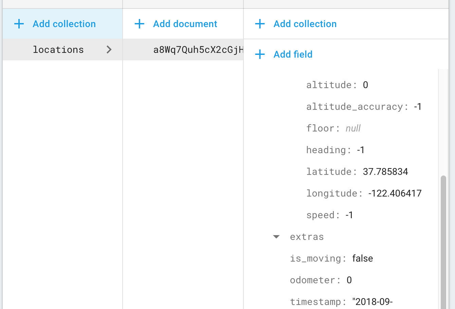Click Add collection in the left panel
This screenshot has height=309, width=455.
pos(64,24)
